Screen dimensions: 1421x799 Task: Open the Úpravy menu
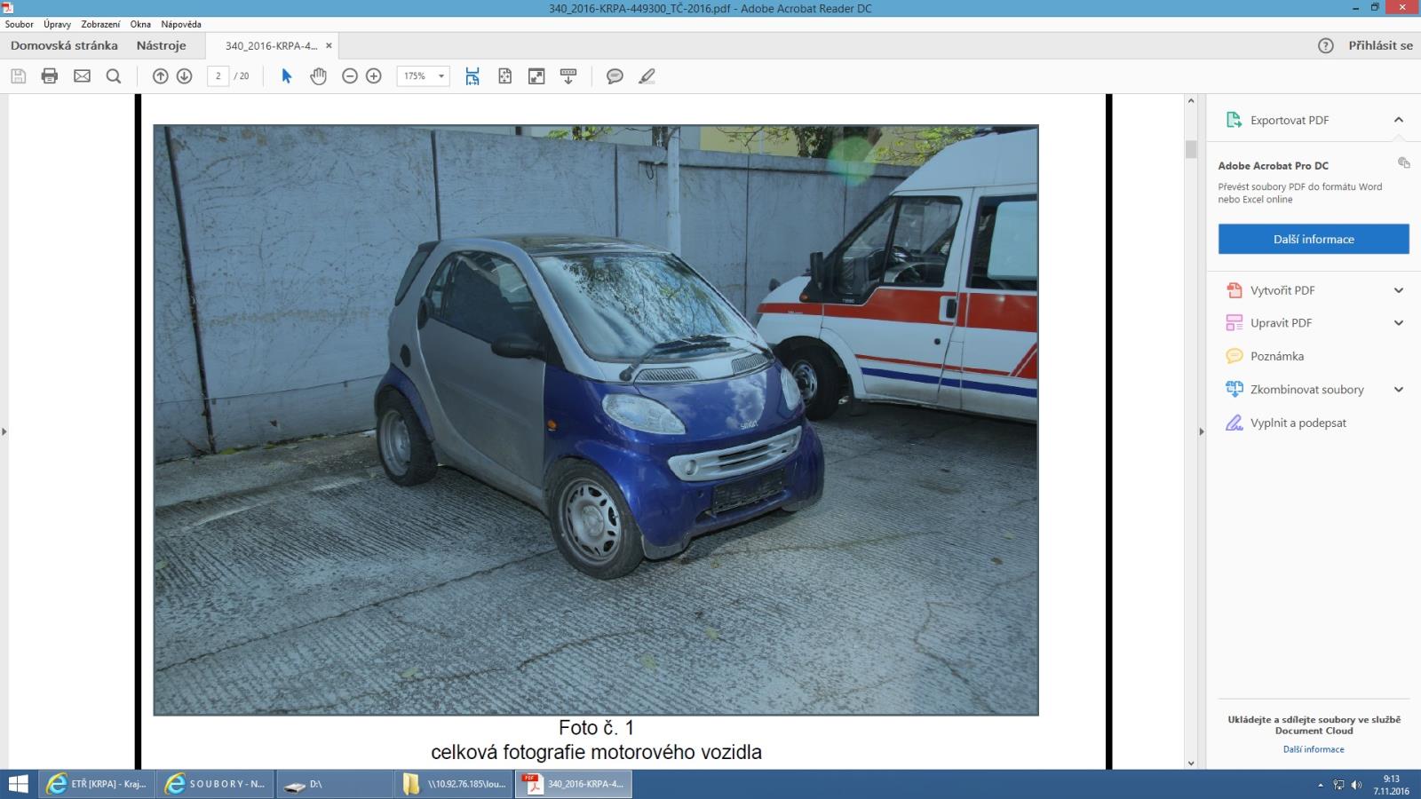click(57, 24)
